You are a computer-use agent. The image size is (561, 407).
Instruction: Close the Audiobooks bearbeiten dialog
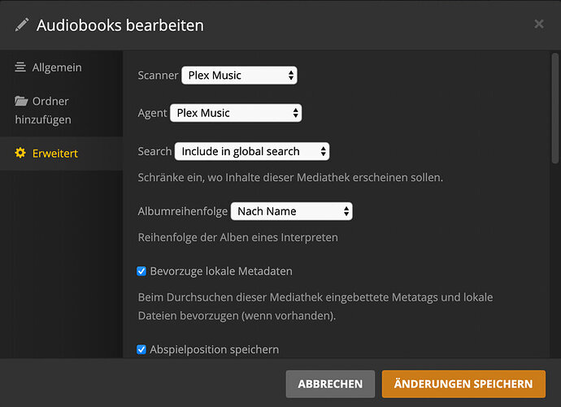coord(538,24)
